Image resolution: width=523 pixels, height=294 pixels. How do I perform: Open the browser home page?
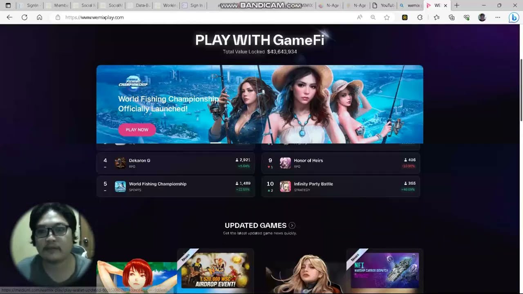point(39,18)
